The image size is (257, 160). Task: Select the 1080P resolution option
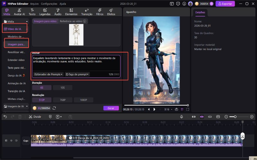[84, 100]
